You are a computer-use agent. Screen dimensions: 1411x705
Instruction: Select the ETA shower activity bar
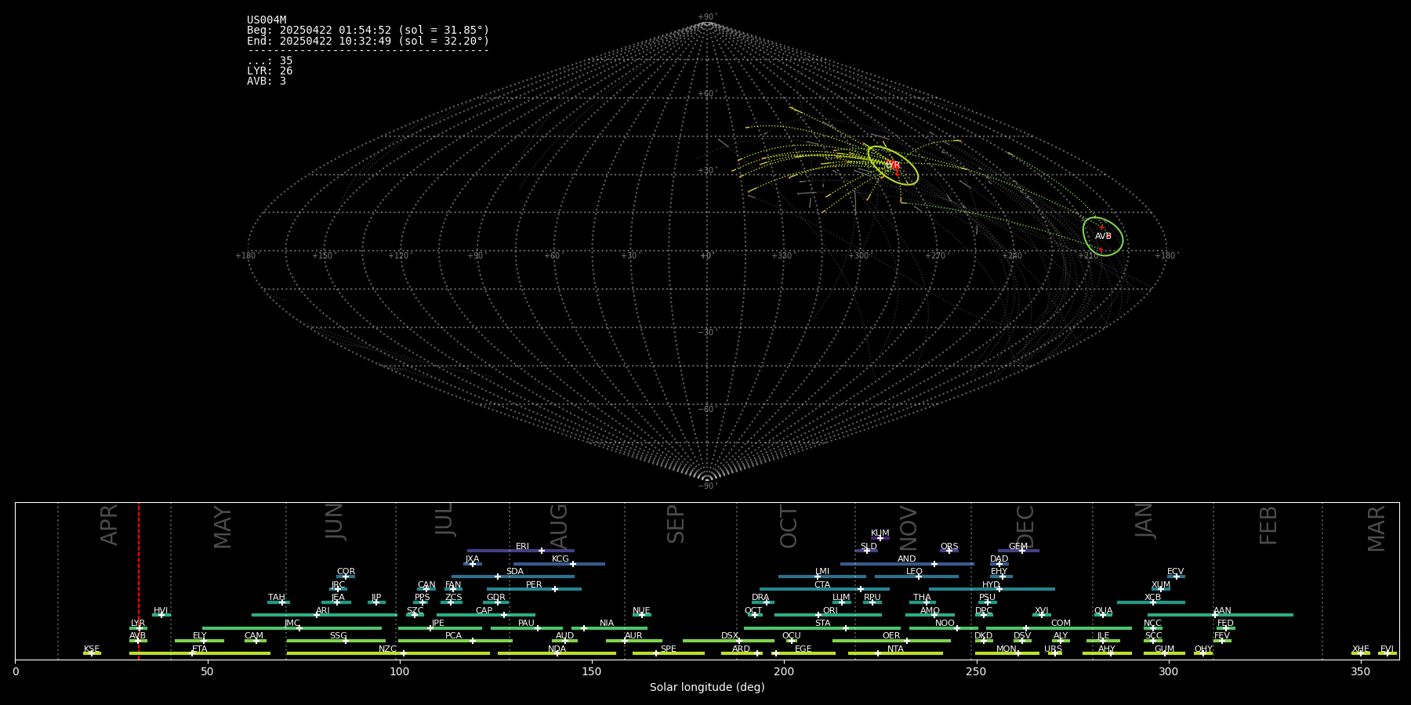tap(200, 653)
